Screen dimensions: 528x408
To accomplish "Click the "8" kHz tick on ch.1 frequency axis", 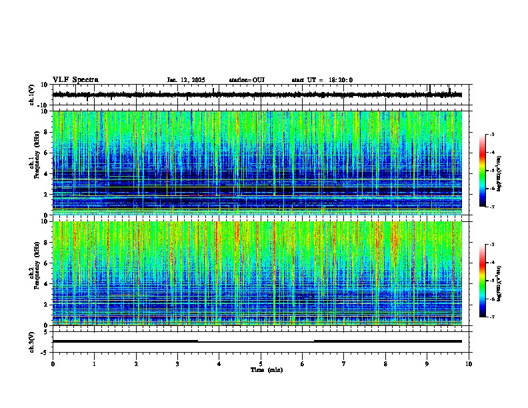I will tap(47, 132).
